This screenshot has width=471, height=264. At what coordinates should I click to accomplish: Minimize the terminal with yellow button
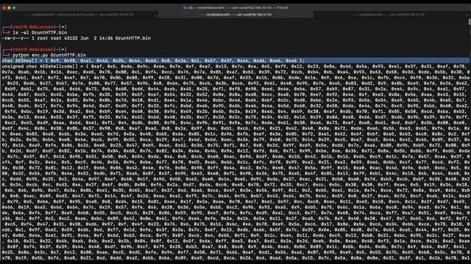tap(9, 8)
